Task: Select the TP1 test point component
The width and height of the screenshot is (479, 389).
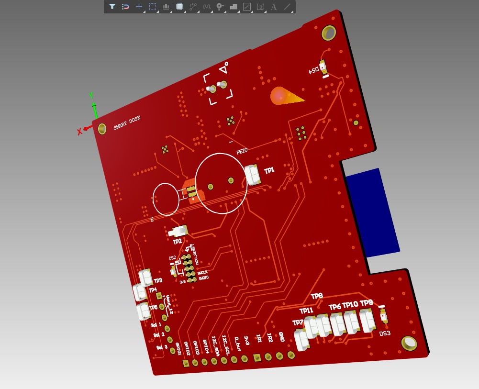Action: pos(253,175)
